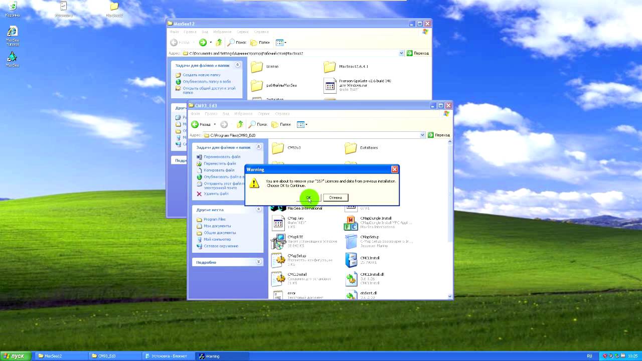Image resolution: width=642 pixels, height=361 pixels.
Task: Collapse the file tasks panel in MaxSea12
Action: (238, 65)
